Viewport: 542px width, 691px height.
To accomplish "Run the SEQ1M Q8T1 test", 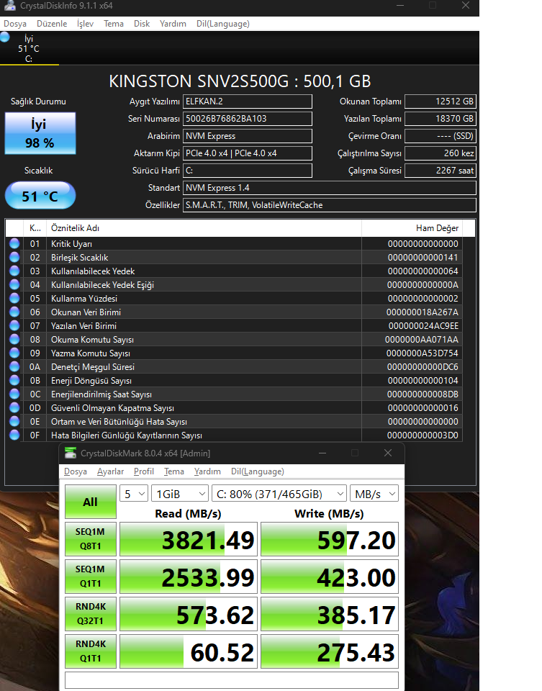I will coord(91,539).
